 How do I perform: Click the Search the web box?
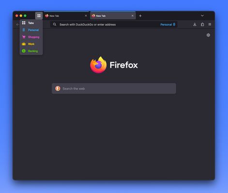tap(114, 88)
